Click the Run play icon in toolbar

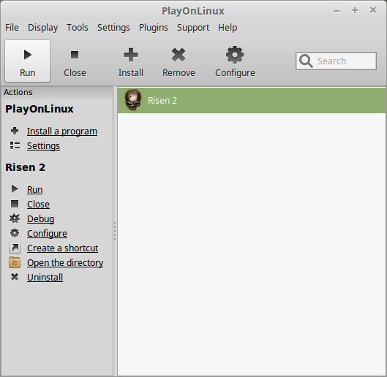click(28, 55)
